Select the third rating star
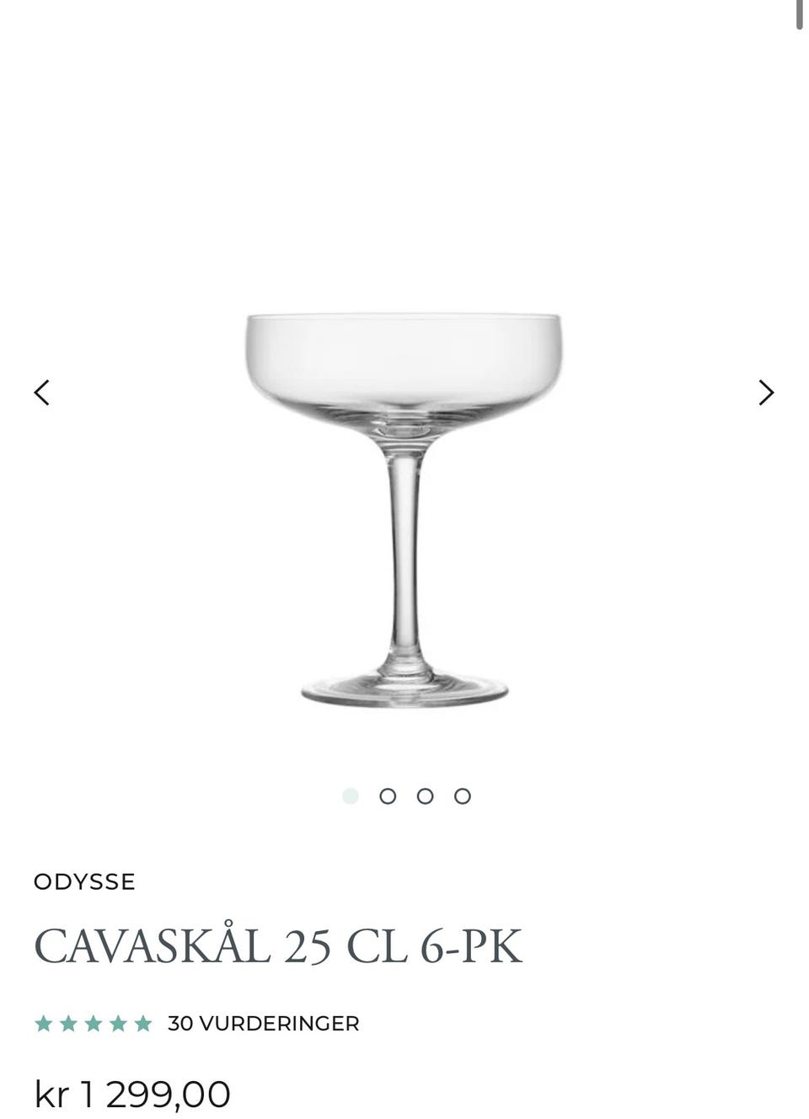Viewport: 809px width, 1119px height. pyautogui.click(x=94, y=1024)
